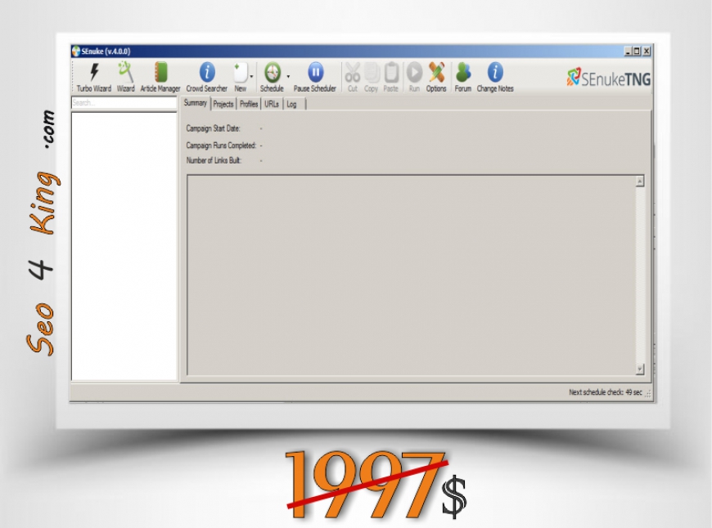712x528 pixels.
Task: Click the SEnuke title bar app icon
Action: pyautogui.click(x=76, y=51)
